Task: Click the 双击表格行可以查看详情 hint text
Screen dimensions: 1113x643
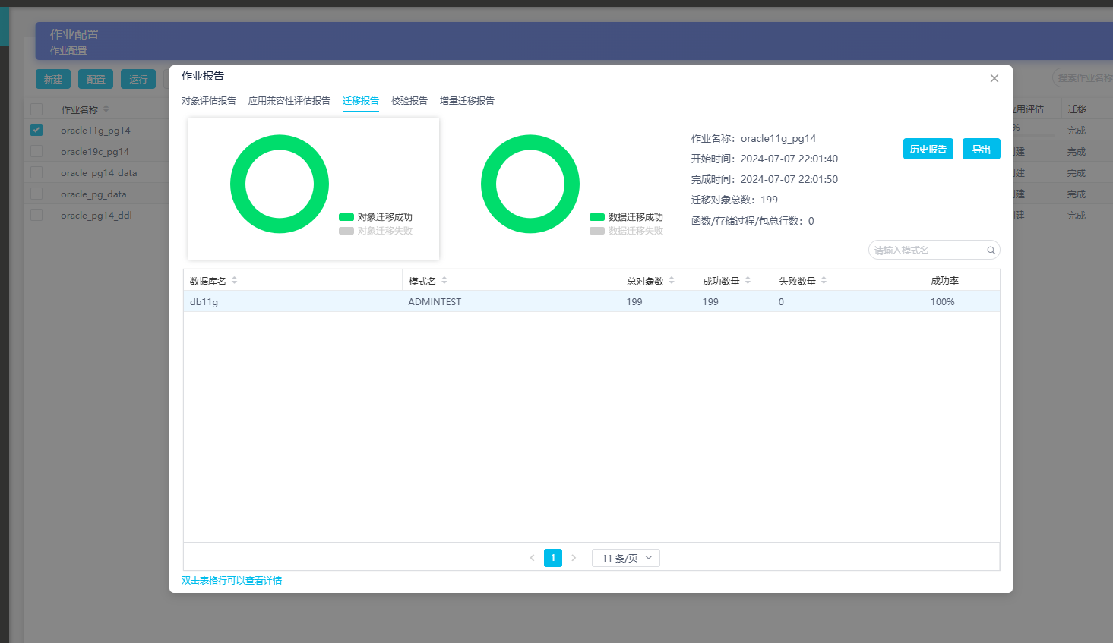Action: 232,581
